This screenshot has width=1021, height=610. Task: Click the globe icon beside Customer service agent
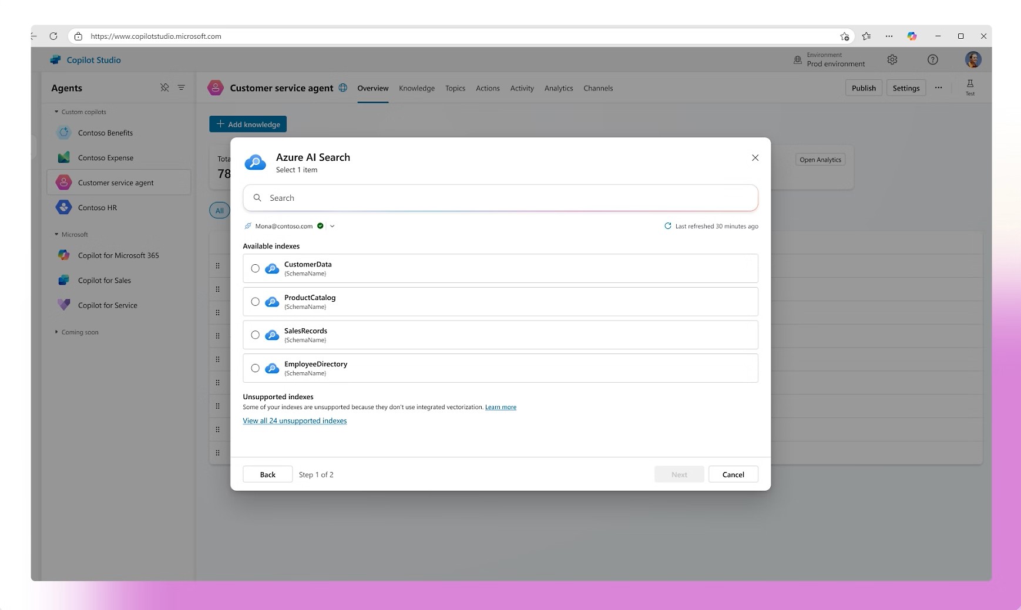pyautogui.click(x=343, y=88)
